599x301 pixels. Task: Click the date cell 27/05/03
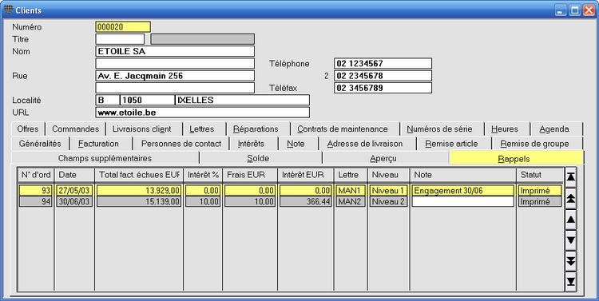(x=74, y=190)
